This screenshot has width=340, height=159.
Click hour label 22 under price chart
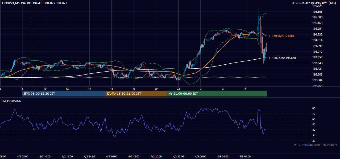178,89
